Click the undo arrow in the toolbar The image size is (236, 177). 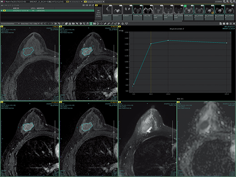tap(59, 24)
